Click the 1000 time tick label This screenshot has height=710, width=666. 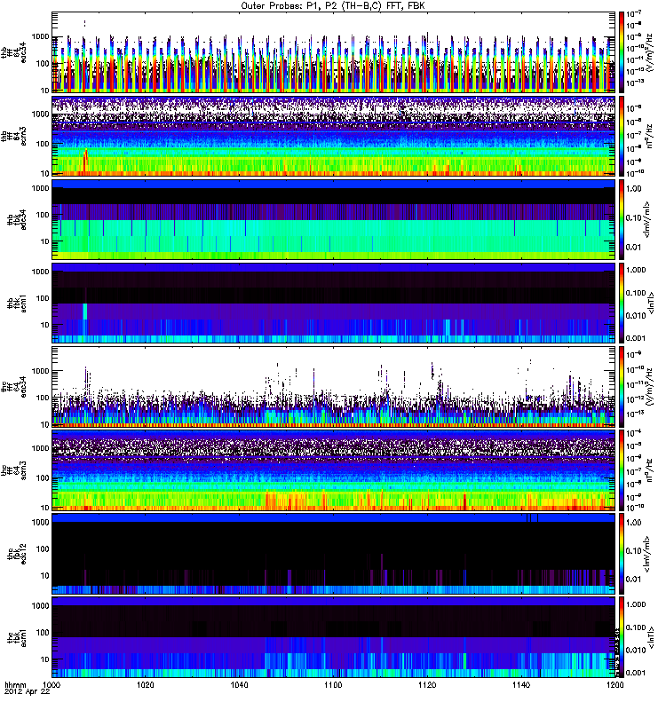52,684
